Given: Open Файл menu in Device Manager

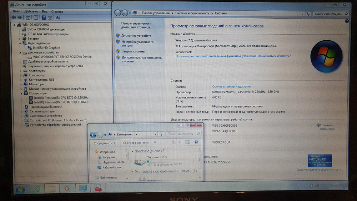Looking at the screenshot, I should tap(16, 11).
